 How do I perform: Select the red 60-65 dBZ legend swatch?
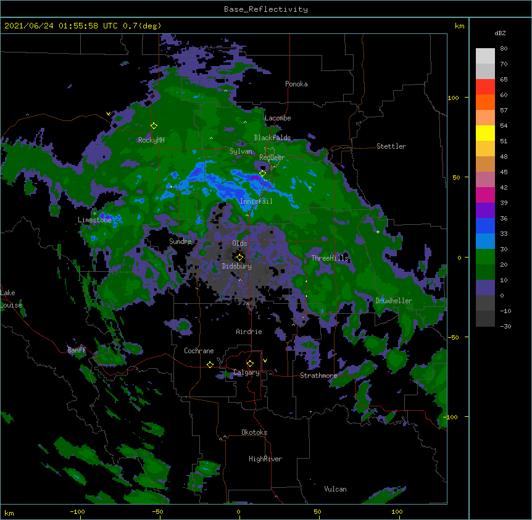coord(485,87)
